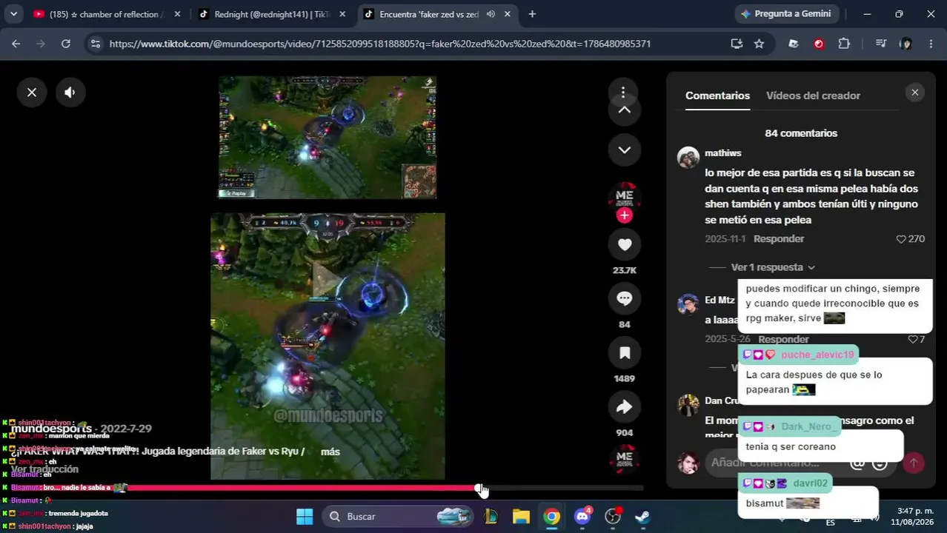Open the mundoesports username link

[51, 429]
